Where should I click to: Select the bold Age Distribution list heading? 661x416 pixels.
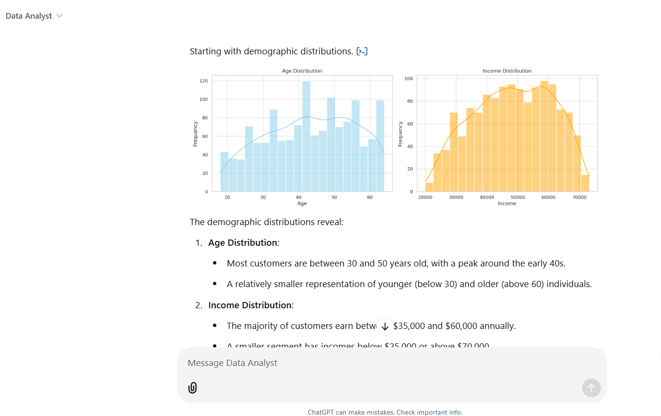[243, 243]
